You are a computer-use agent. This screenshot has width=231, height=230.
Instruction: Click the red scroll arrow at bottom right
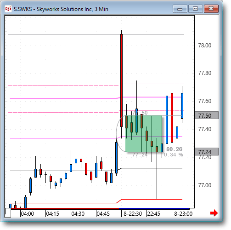pos(214,213)
